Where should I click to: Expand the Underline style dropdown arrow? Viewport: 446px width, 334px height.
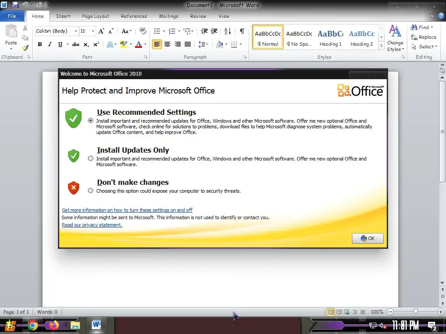(68, 44)
